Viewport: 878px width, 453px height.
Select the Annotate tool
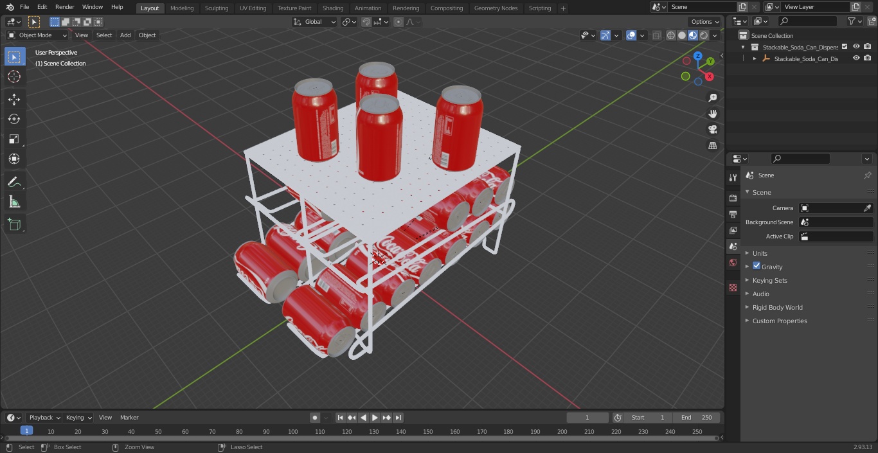click(x=14, y=182)
